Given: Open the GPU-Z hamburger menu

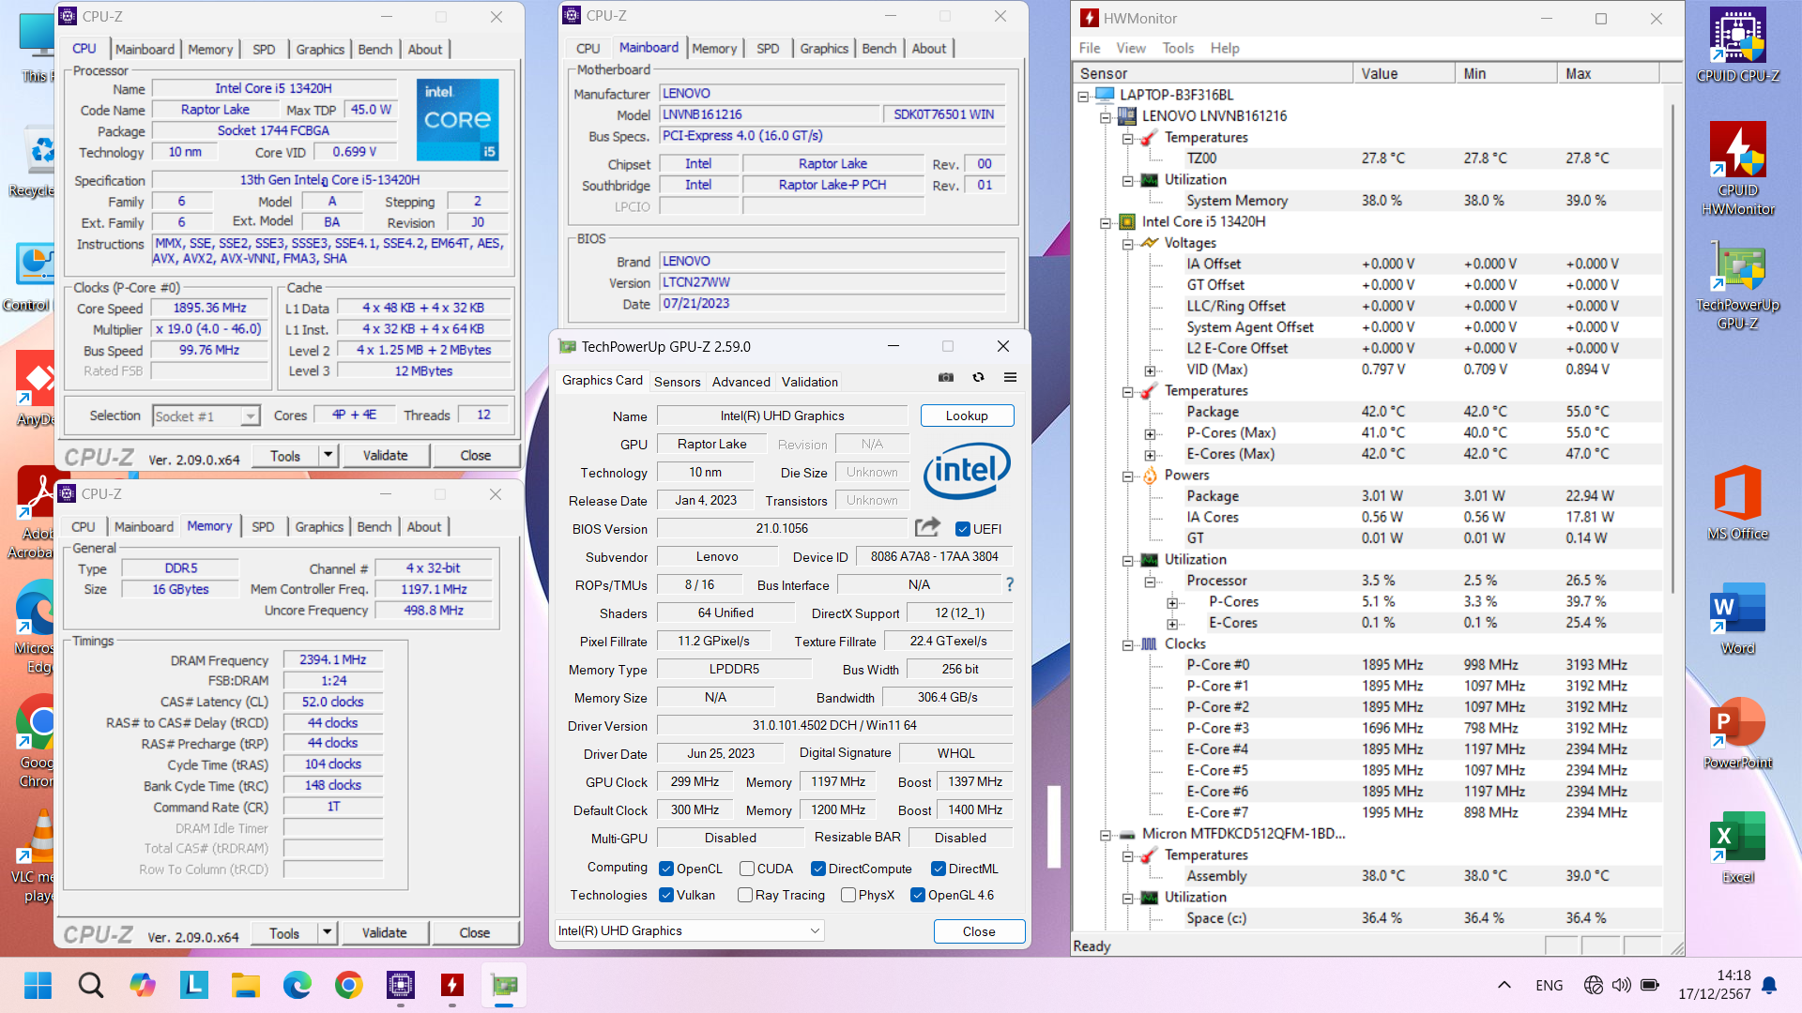Looking at the screenshot, I should (1010, 377).
